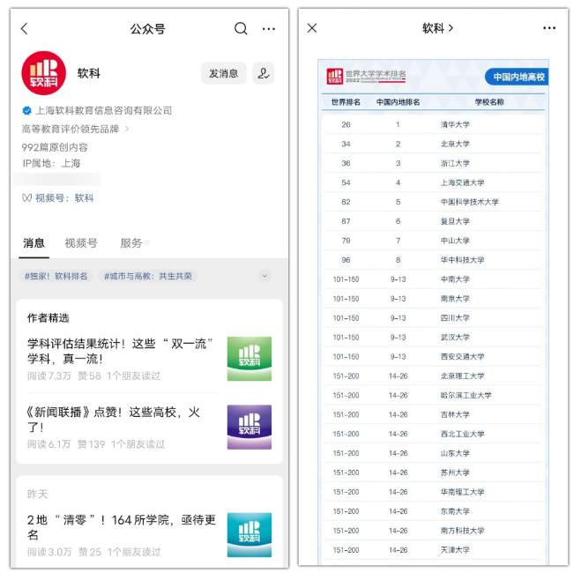Open 上海软科教育信息咨询有限公司 company info
The image size is (581, 573).
104,110
